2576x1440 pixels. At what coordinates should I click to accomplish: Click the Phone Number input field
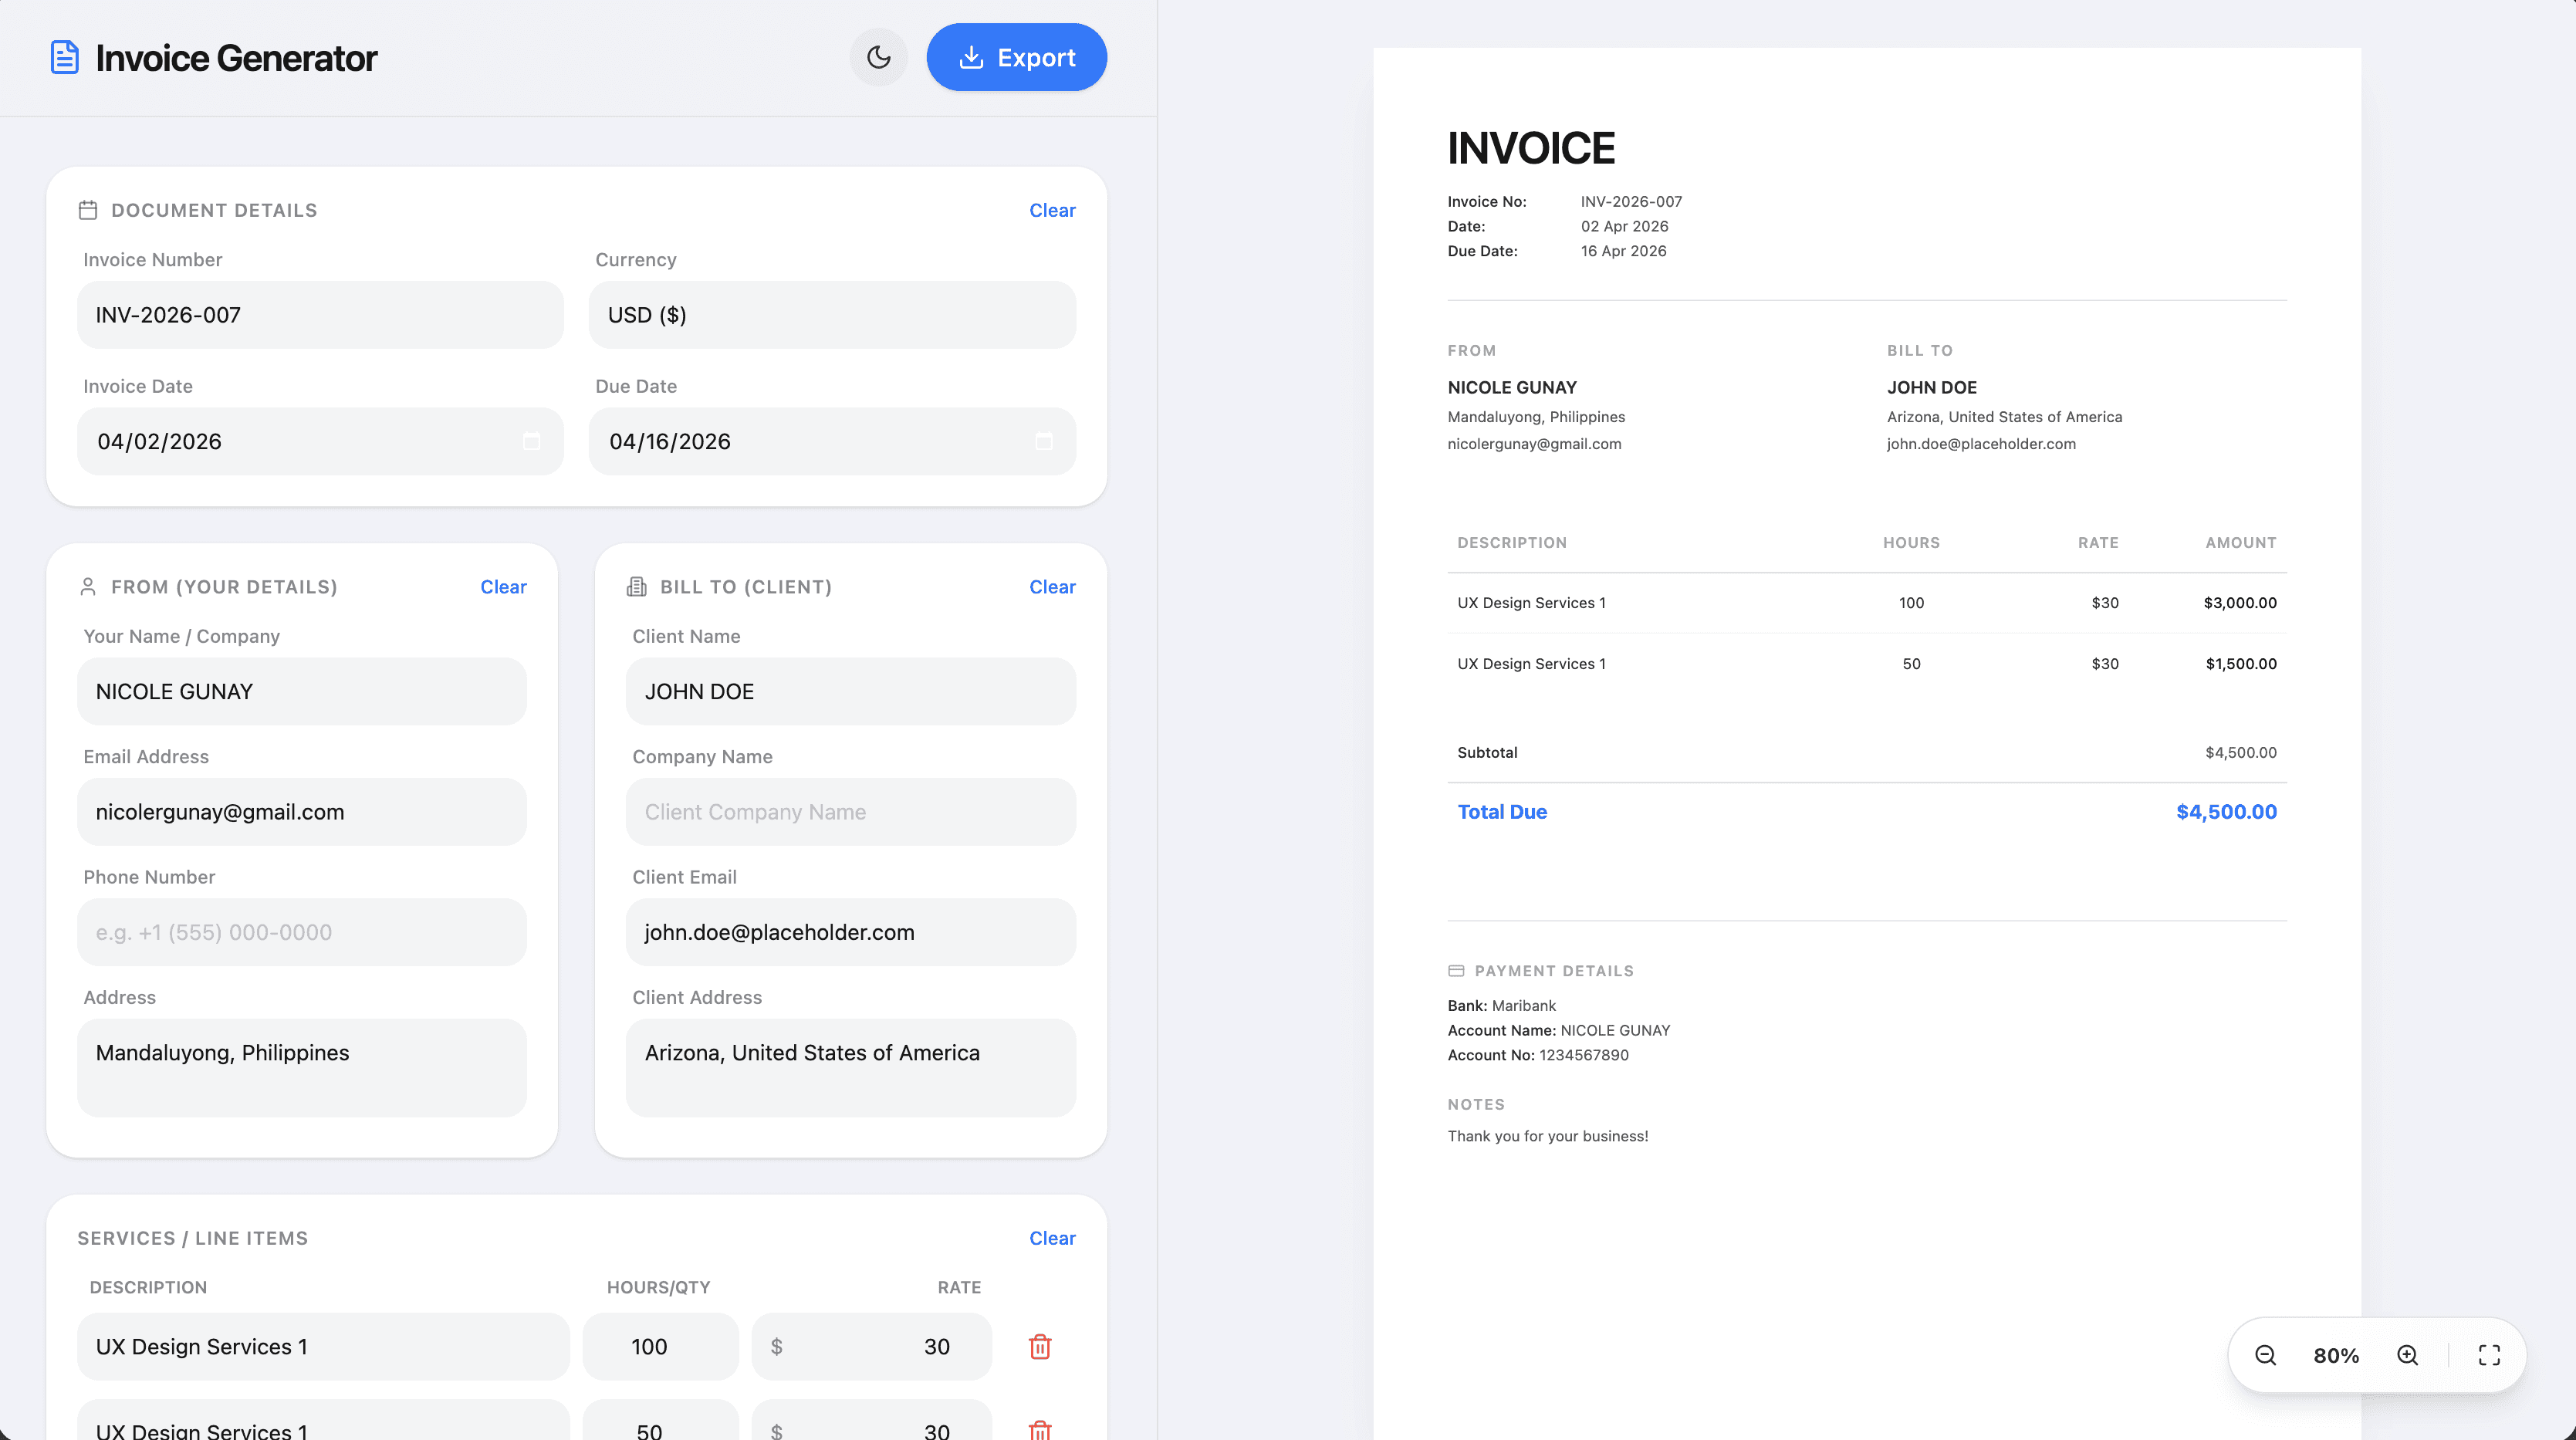pos(301,932)
